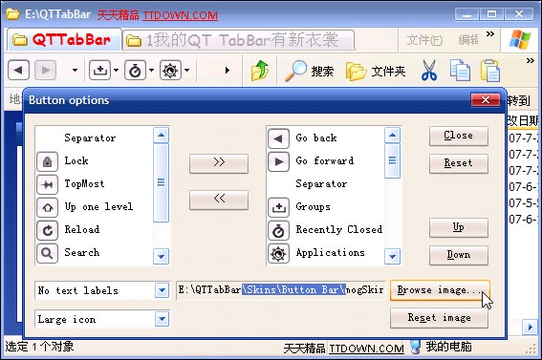542x360 pixels.
Task: Select the Recently Closed icon in right list
Action: (278, 230)
